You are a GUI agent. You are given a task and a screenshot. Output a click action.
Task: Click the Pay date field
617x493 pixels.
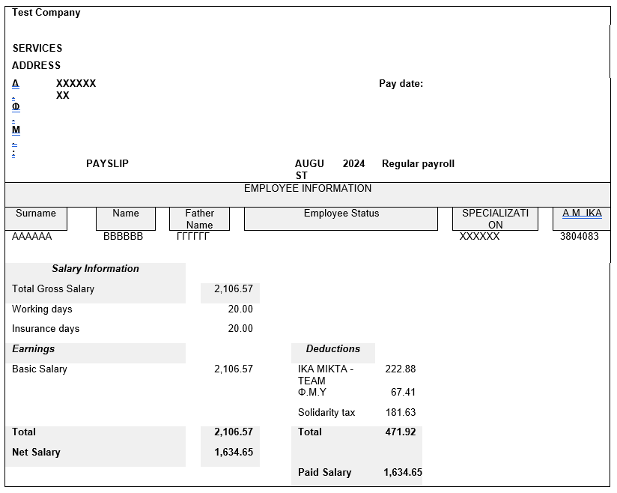401,83
